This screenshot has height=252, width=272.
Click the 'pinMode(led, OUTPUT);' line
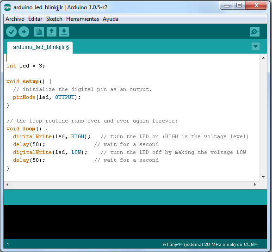click(47, 97)
